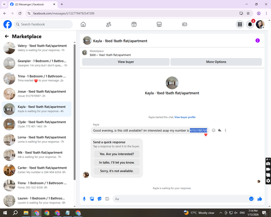Viewport: 271px width, 217px height.
Task: Click highlighted phone number 4703788769
Action: (x=198, y=130)
